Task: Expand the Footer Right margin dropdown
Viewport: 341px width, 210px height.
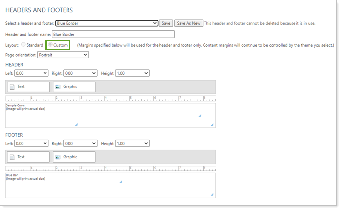Action: coord(81,144)
